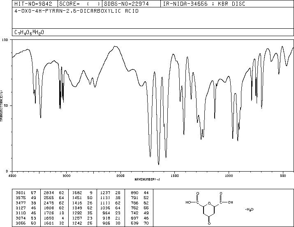Select peak table entry 2834

[x=54, y=193]
